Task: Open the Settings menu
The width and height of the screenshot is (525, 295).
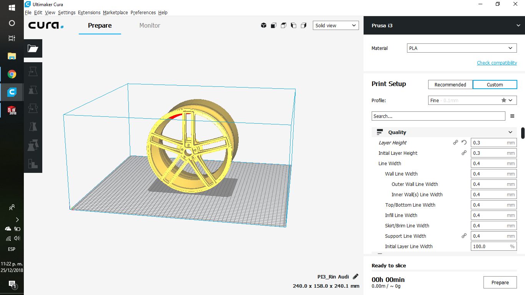Action: click(67, 12)
